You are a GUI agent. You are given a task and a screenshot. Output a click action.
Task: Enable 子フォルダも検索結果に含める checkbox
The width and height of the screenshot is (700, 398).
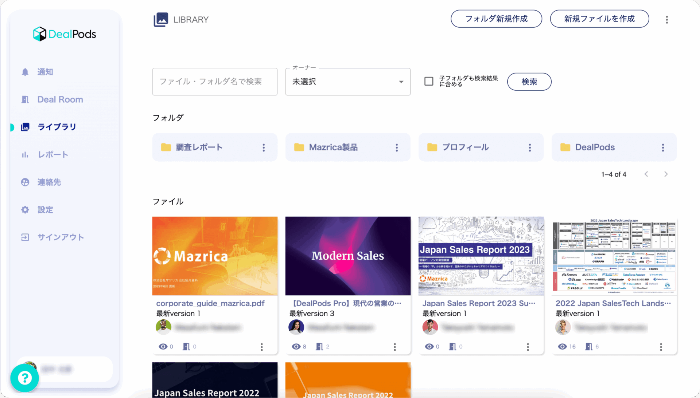[429, 81]
